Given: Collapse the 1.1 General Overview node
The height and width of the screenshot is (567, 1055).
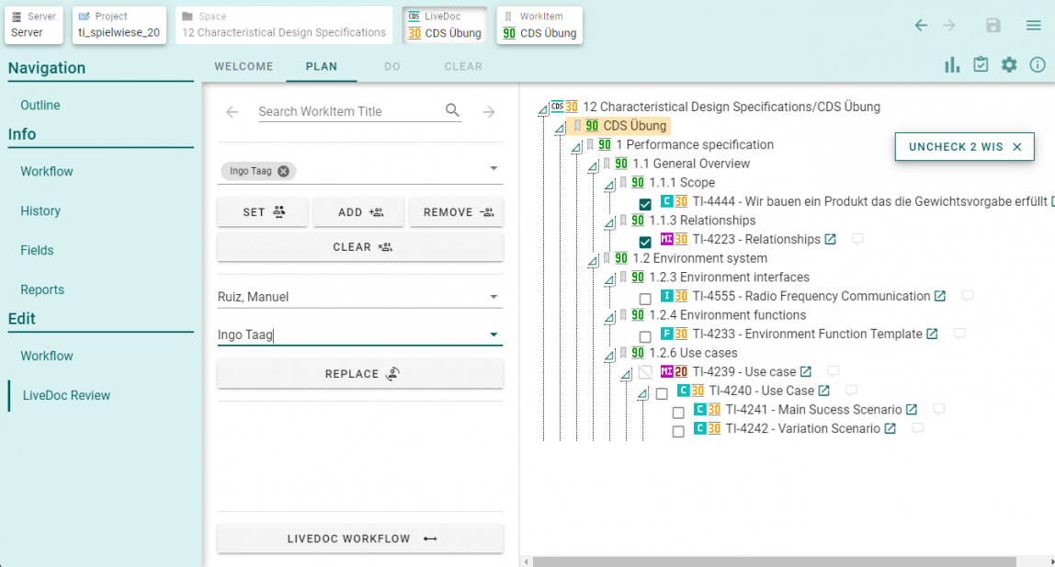Looking at the screenshot, I should click(592, 167).
